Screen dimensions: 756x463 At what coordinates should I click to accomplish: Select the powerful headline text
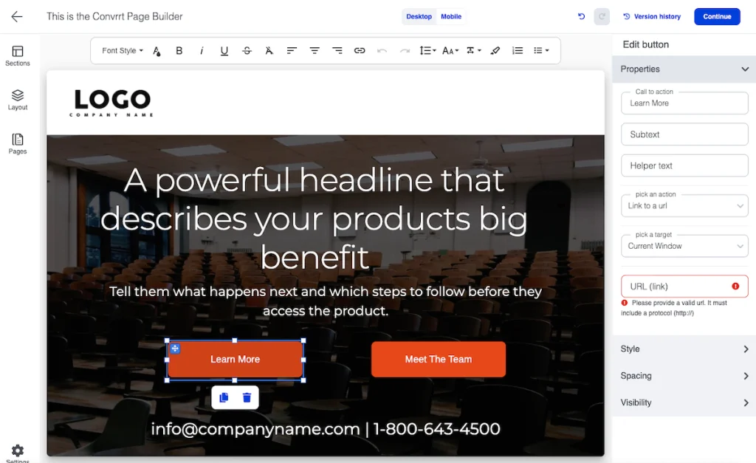coord(315,218)
